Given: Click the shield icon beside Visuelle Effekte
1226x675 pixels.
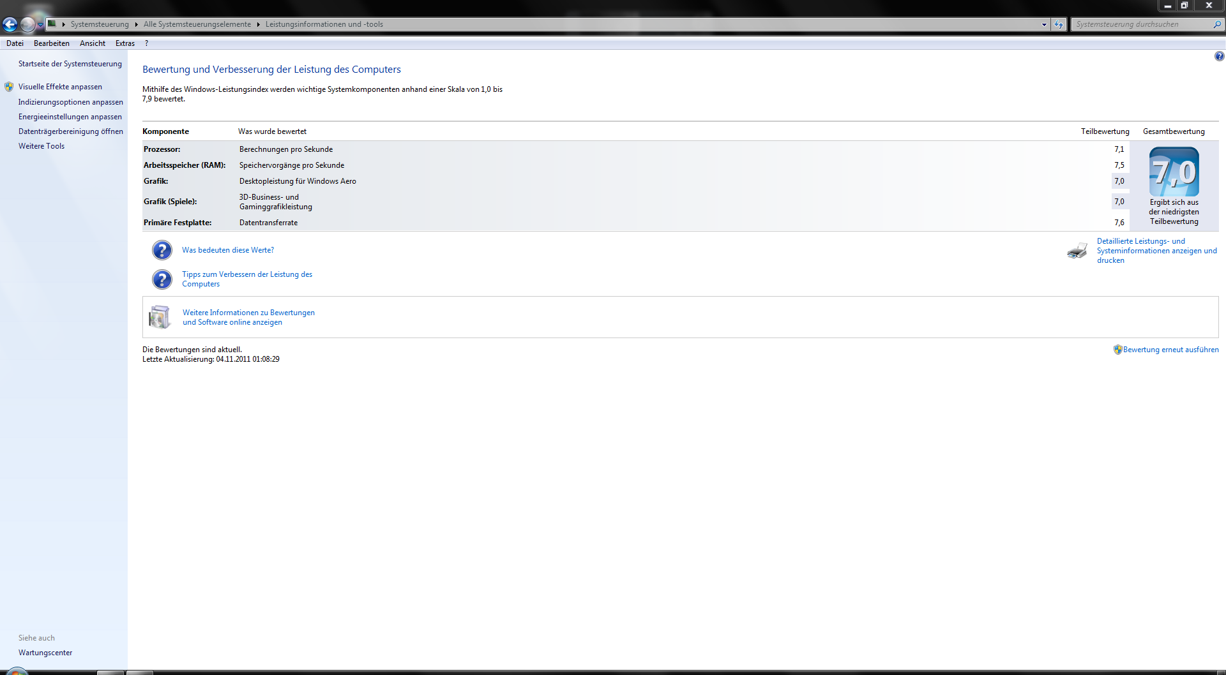Looking at the screenshot, I should tap(9, 87).
